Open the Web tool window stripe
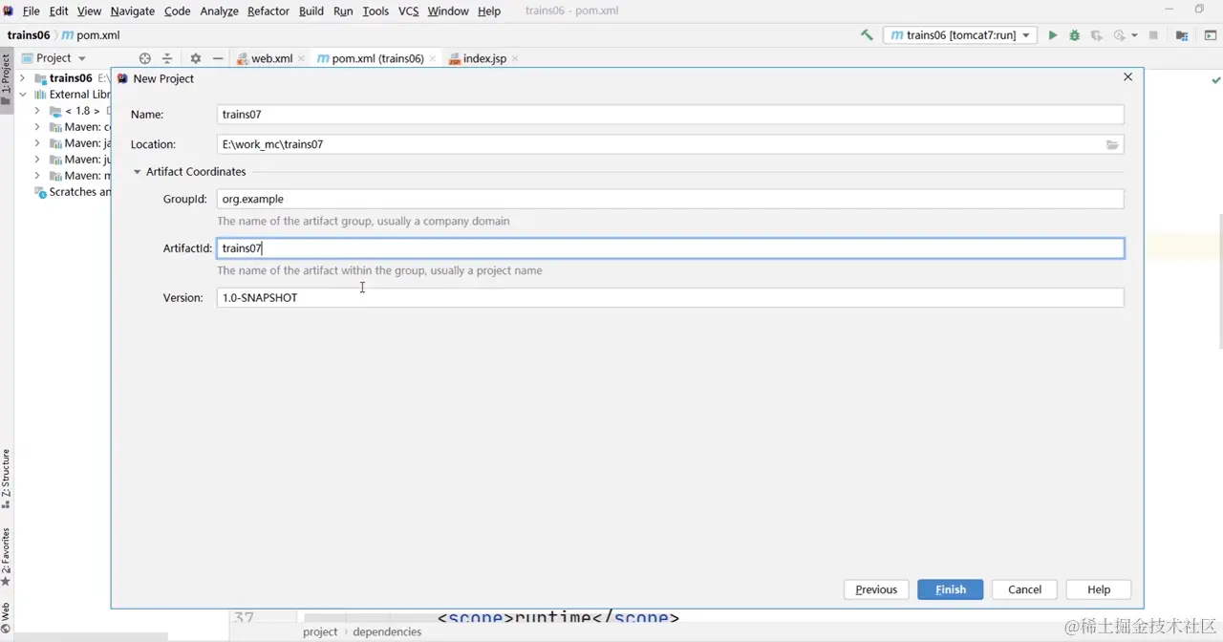The image size is (1223, 642). pyautogui.click(x=6, y=619)
